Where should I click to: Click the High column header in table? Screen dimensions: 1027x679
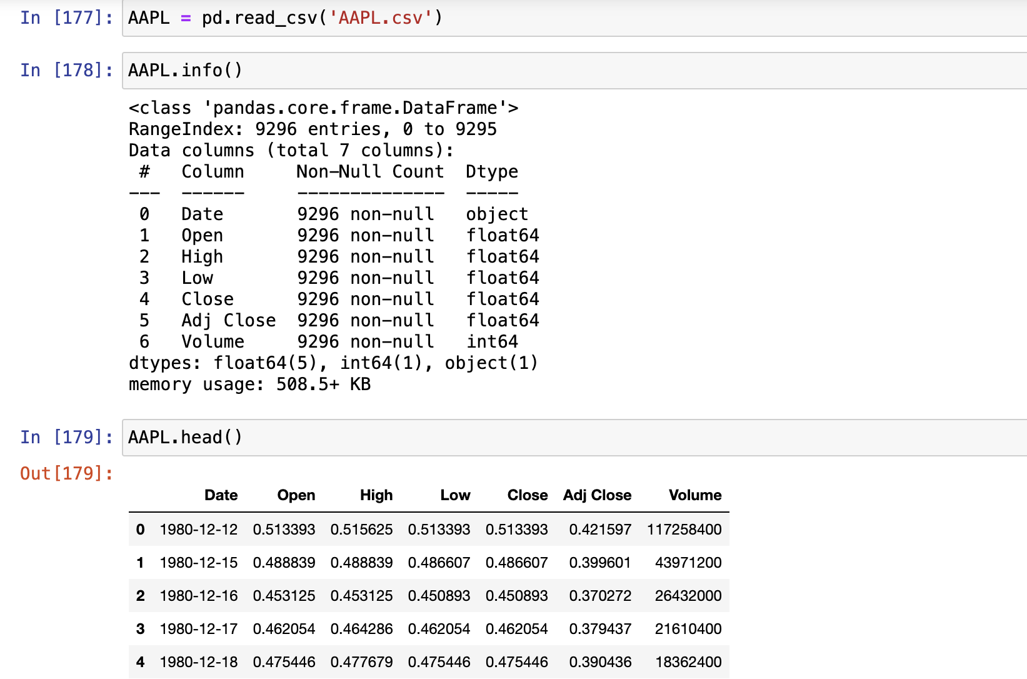(376, 495)
